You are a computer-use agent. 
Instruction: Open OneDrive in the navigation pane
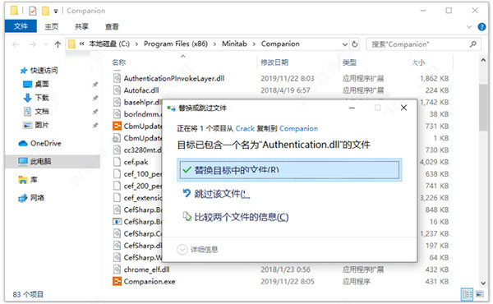tap(45, 144)
